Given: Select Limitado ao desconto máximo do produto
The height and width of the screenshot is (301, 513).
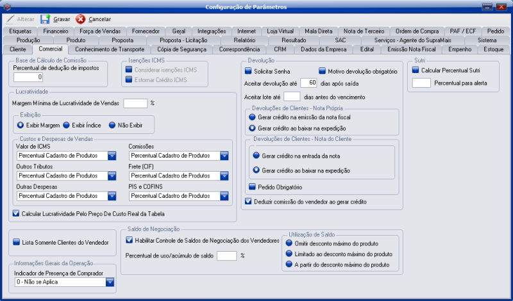Looking at the screenshot, I should pyautogui.click(x=289, y=254).
